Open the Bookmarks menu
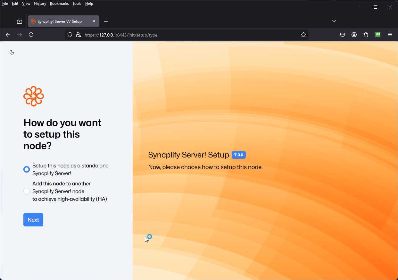 (59, 4)
